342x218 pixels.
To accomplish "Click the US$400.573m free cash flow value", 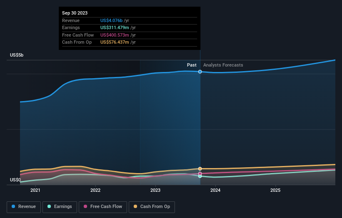I will click(x=115, y=35).
